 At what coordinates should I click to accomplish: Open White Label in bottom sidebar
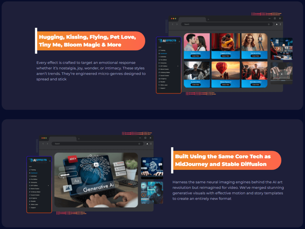(33, 205)
